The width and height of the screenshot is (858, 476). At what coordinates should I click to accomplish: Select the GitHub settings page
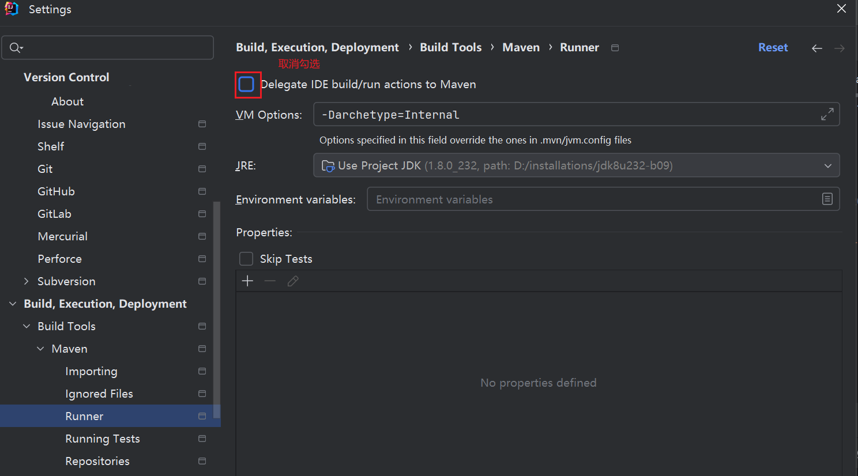56,191
